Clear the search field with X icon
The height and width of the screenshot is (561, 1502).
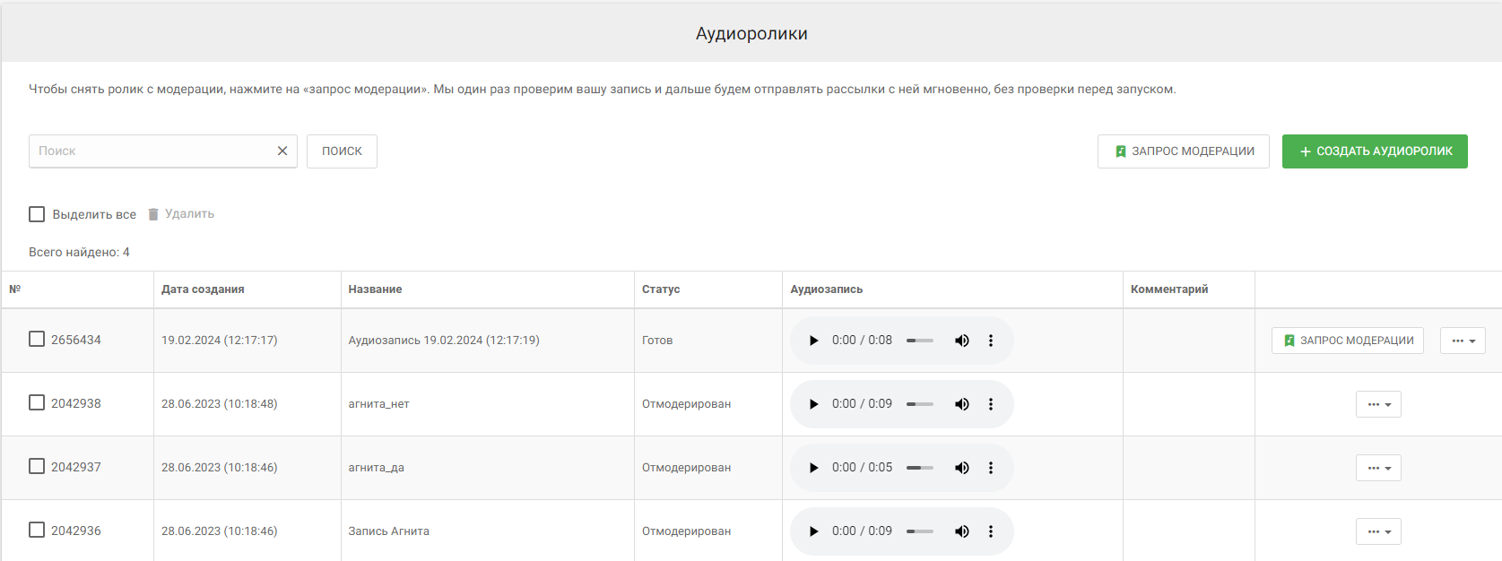[x=282, y=151]
